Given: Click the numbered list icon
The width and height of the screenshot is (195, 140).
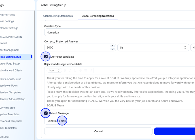Looking at the screenshot, I should (91, 70).
